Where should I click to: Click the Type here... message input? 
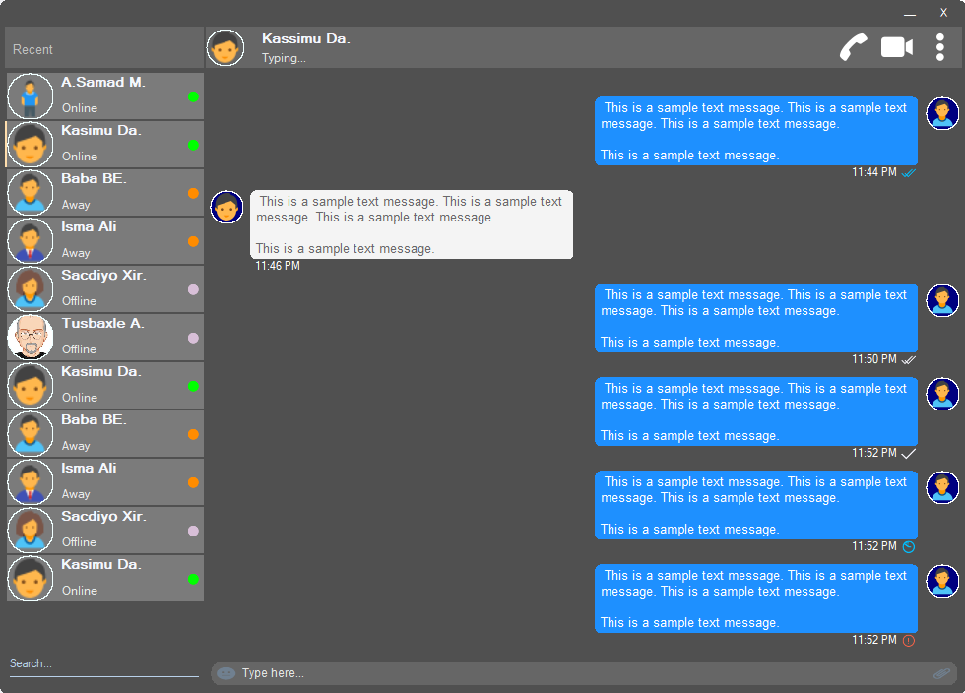583,673
